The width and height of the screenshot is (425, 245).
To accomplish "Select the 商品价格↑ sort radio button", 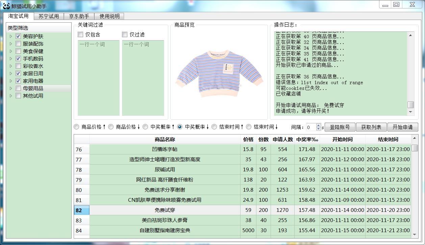I will tap(77, 127).
